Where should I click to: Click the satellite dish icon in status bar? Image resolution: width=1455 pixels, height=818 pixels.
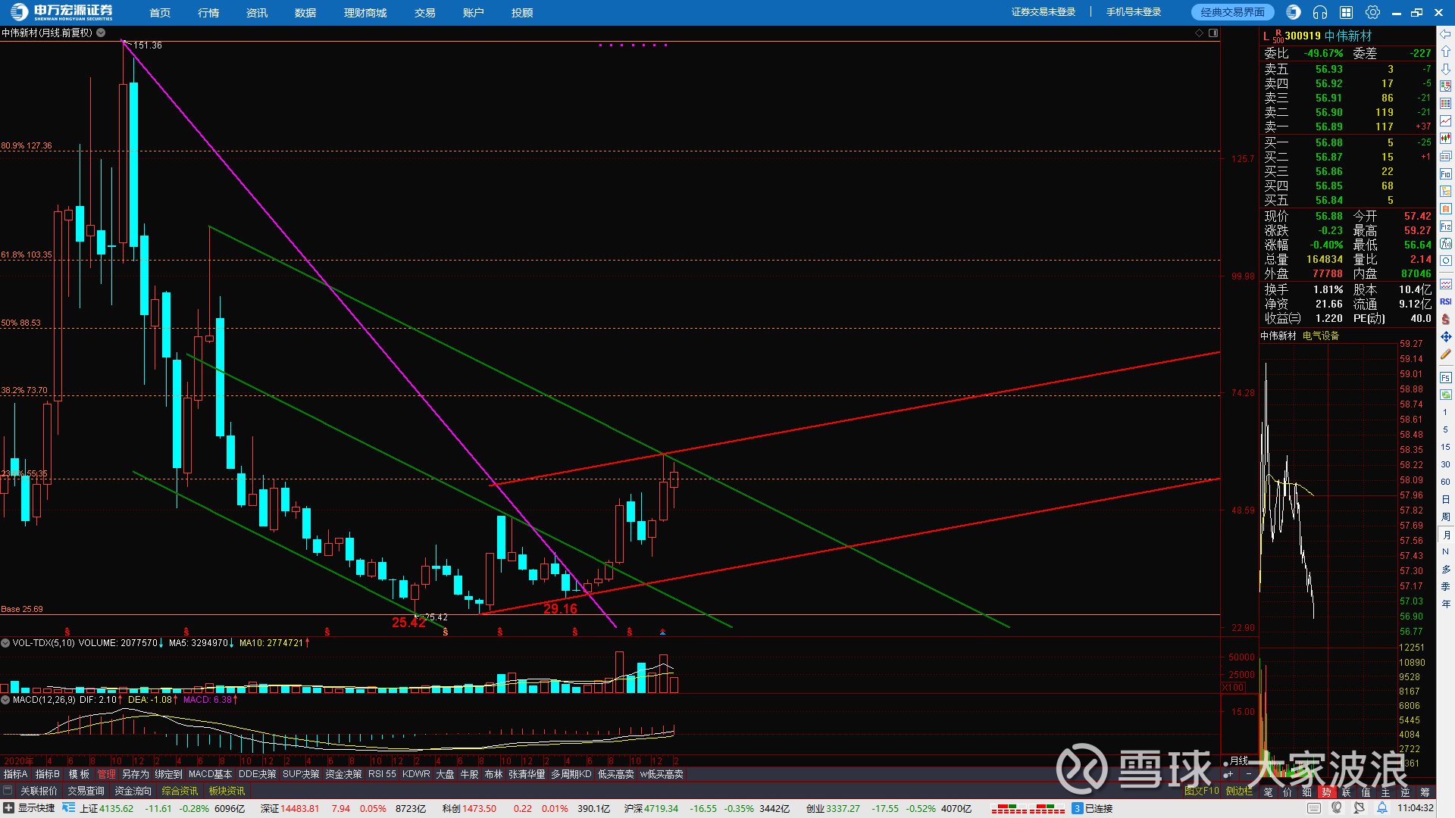click(1360, 808)
